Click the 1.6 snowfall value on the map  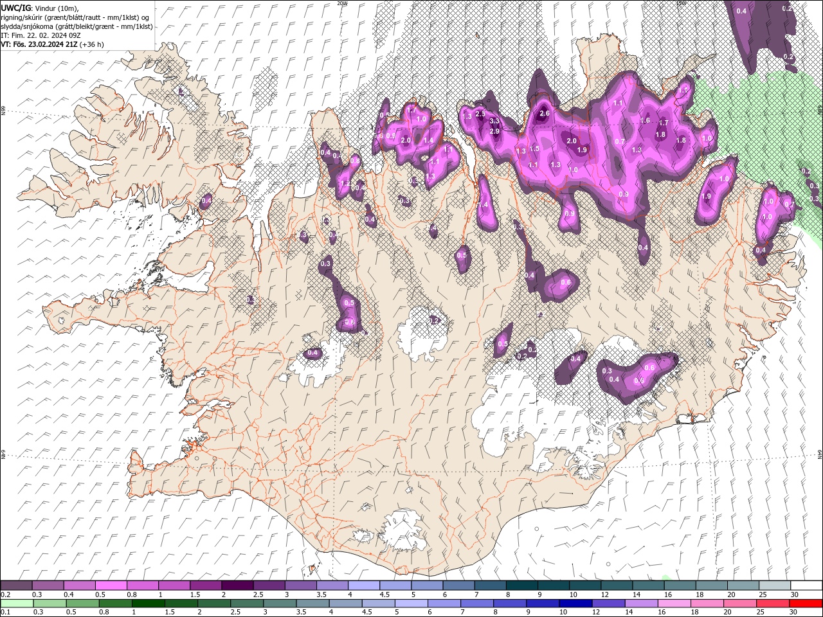click(x=646, y=120)
